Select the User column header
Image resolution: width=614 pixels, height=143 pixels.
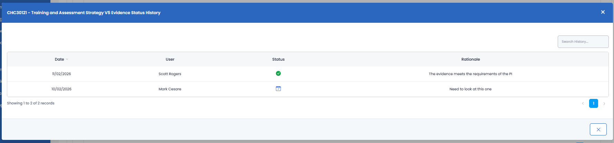click(x=170, y=59)
